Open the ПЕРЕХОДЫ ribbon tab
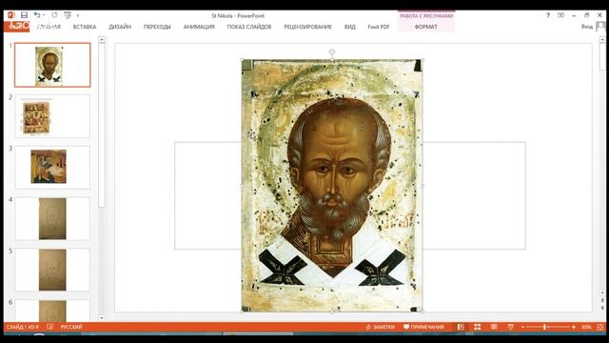 coord(157,27)
